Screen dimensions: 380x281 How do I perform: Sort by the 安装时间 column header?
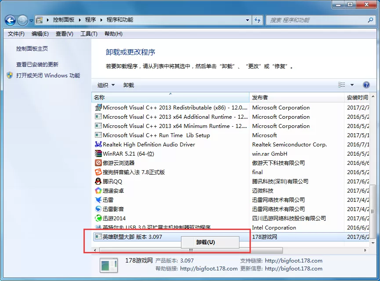point(357,97)
